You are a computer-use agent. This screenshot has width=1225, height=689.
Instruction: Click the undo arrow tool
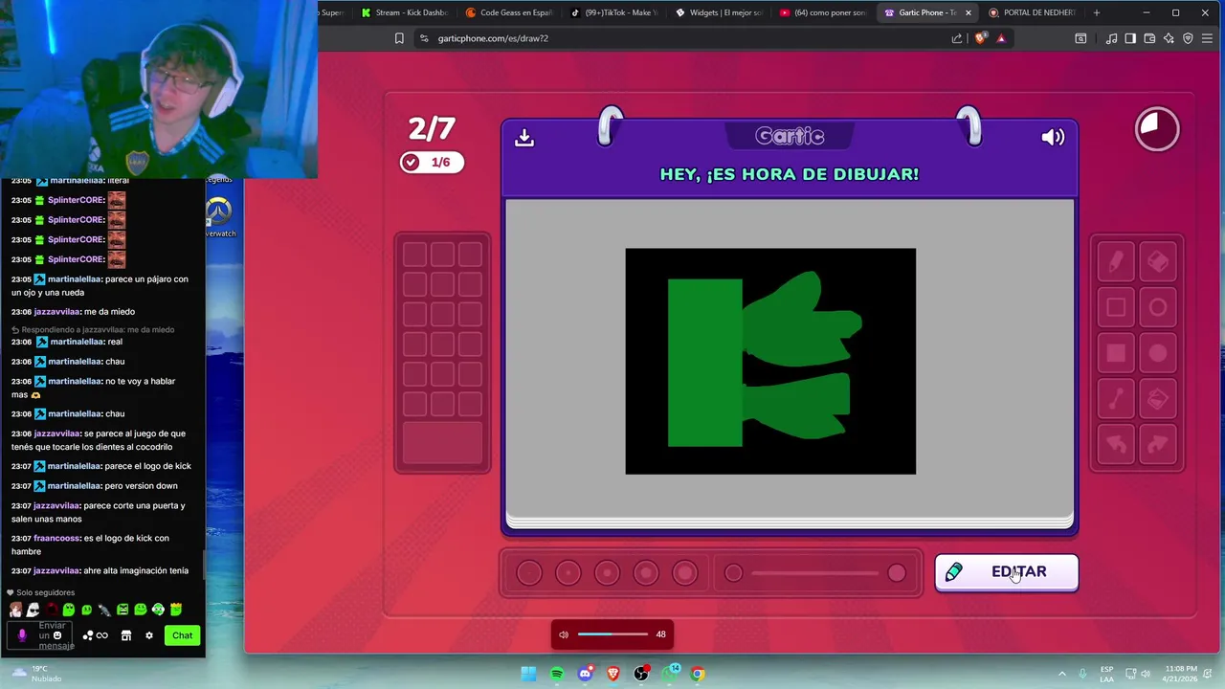[1116, 444]
